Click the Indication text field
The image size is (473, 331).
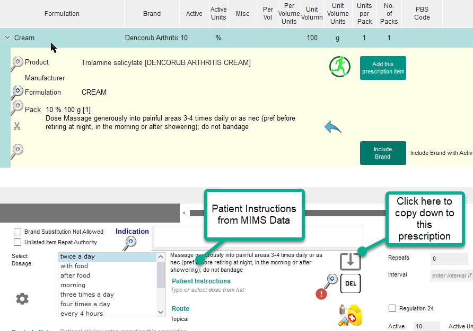click(x=258, y=238)
